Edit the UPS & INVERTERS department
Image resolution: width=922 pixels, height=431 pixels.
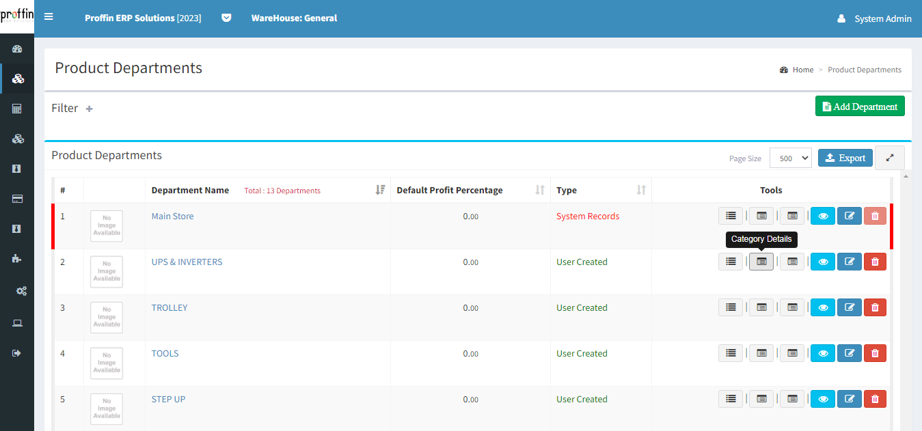coord(850,262)
